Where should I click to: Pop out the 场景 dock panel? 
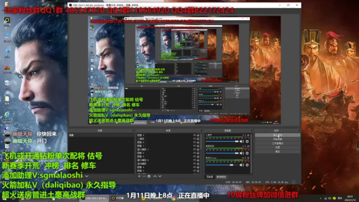pos(133,131)
